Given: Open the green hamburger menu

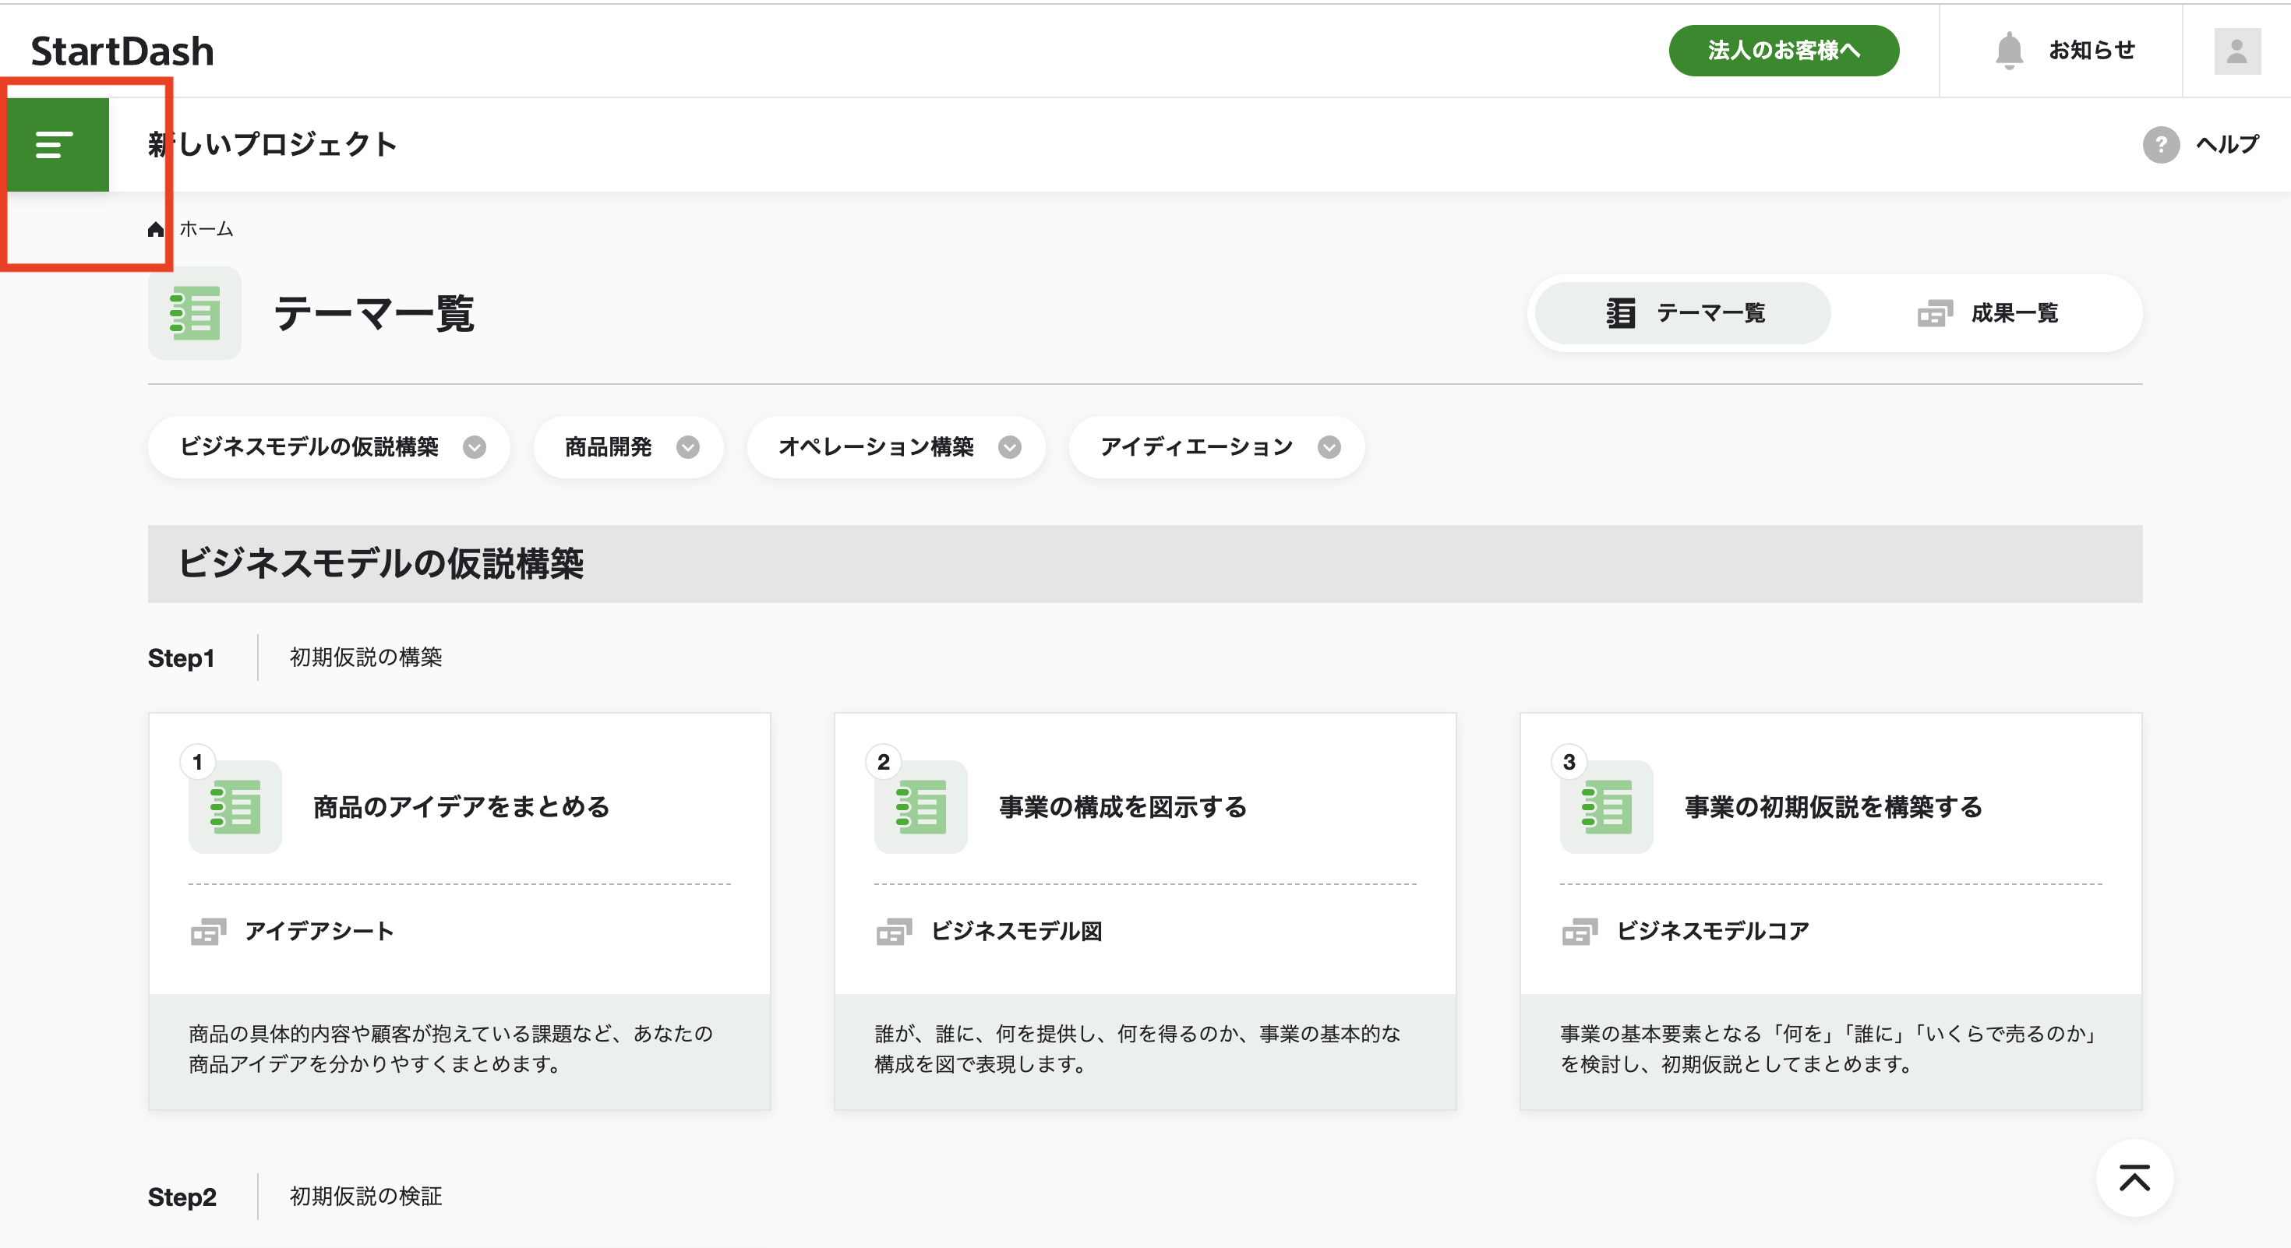Looking at the screenshot, I should 55,144.
